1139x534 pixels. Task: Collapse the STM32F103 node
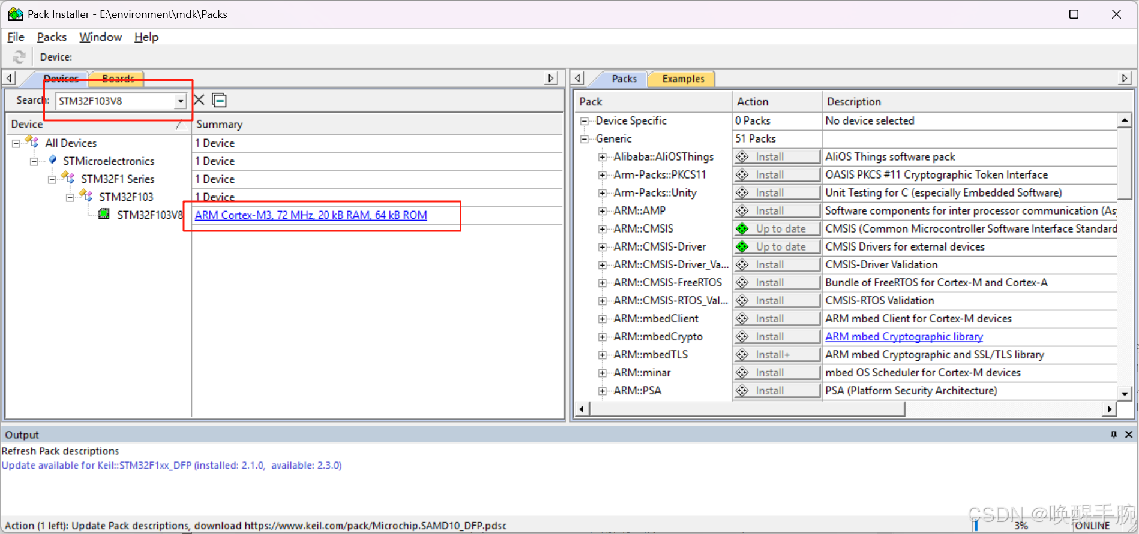[x=70, y=197]
